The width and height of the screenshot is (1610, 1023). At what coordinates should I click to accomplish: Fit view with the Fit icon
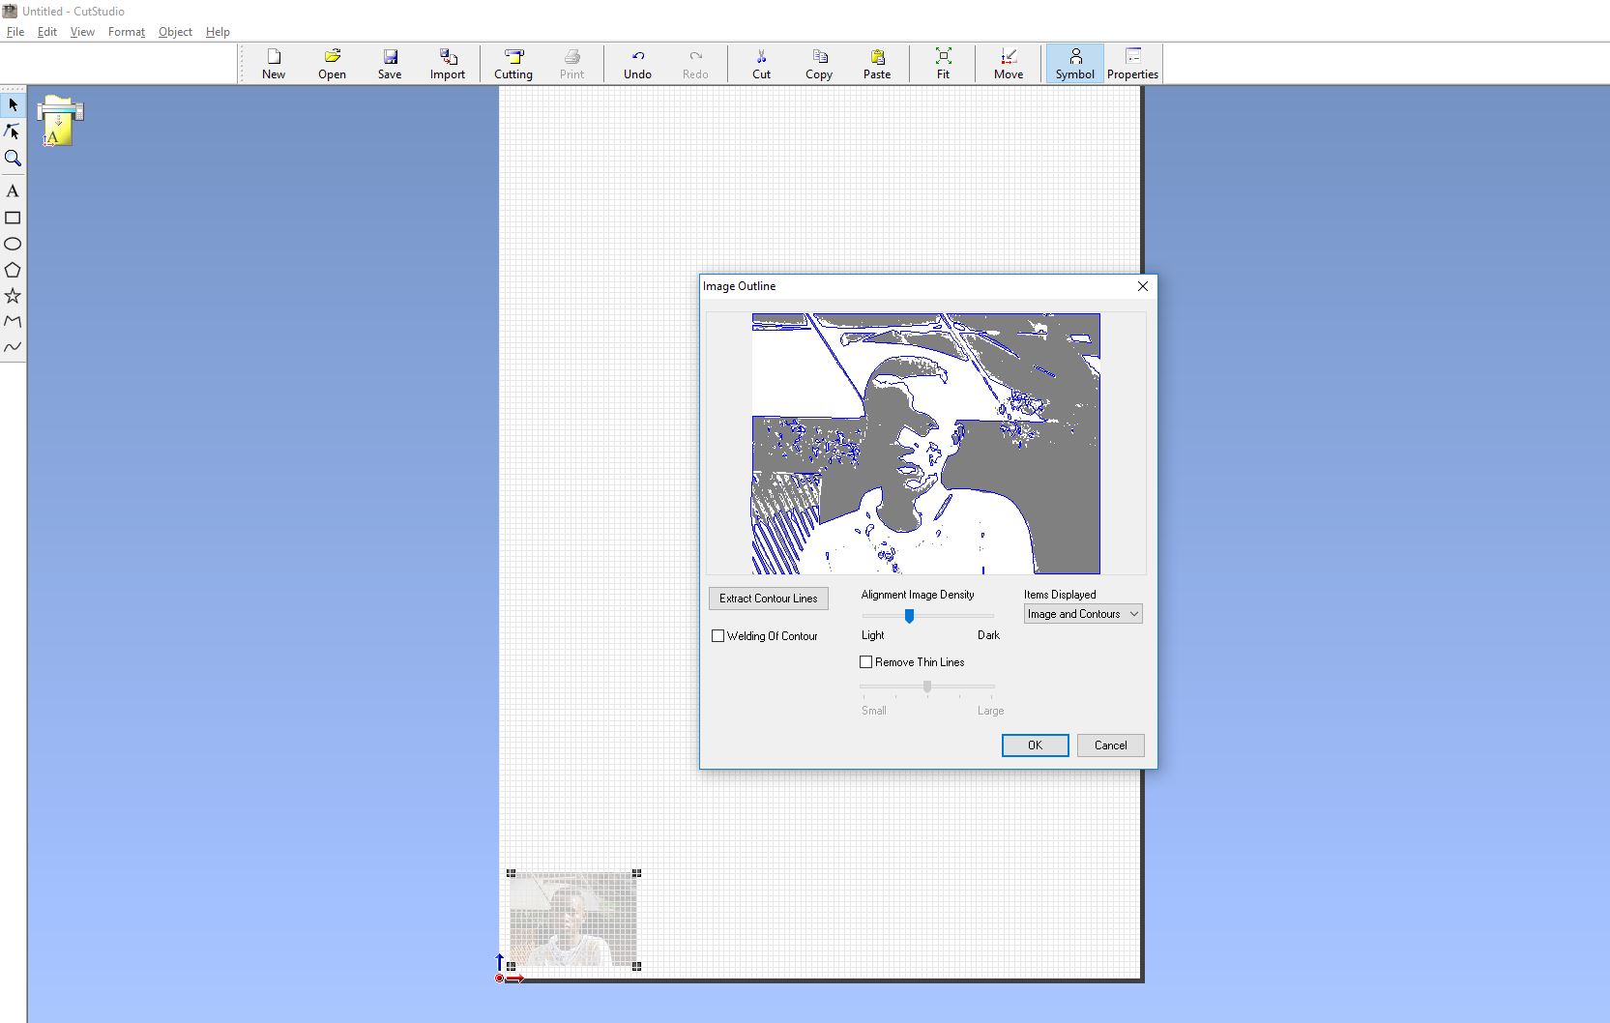point(943,64)
